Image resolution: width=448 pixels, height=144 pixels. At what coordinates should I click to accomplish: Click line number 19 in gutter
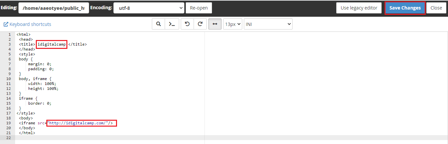point(9,123)
